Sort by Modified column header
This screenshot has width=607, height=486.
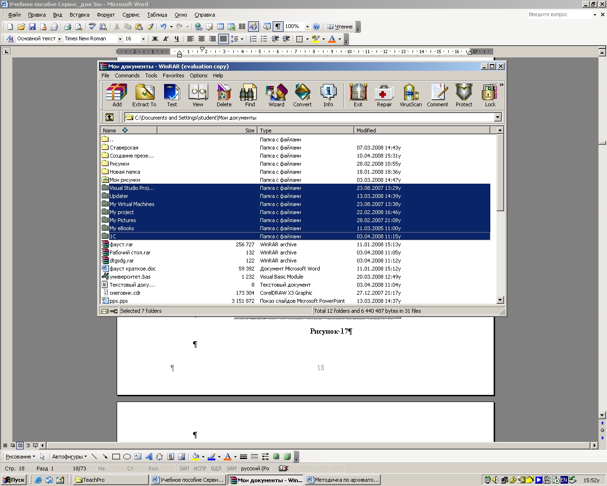tap(422, 130)
